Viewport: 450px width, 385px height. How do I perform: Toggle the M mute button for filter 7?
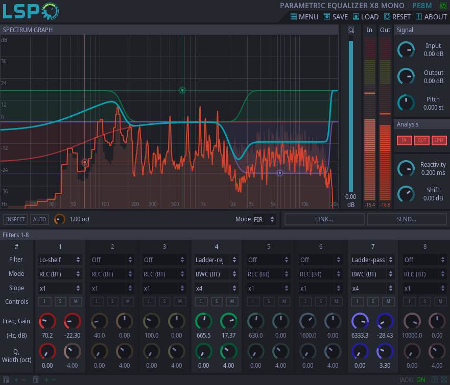click(x=388, y=301)
